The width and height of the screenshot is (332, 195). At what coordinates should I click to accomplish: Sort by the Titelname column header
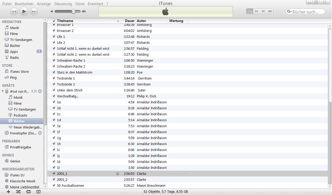88,21
